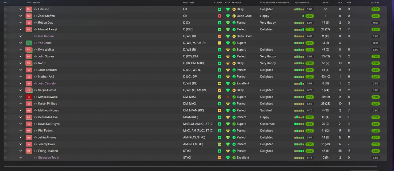Open the selection dropdown chevron for Sergio Gómez
The width and height of the screenshot is (394, 171).
(x=21, y=90)
